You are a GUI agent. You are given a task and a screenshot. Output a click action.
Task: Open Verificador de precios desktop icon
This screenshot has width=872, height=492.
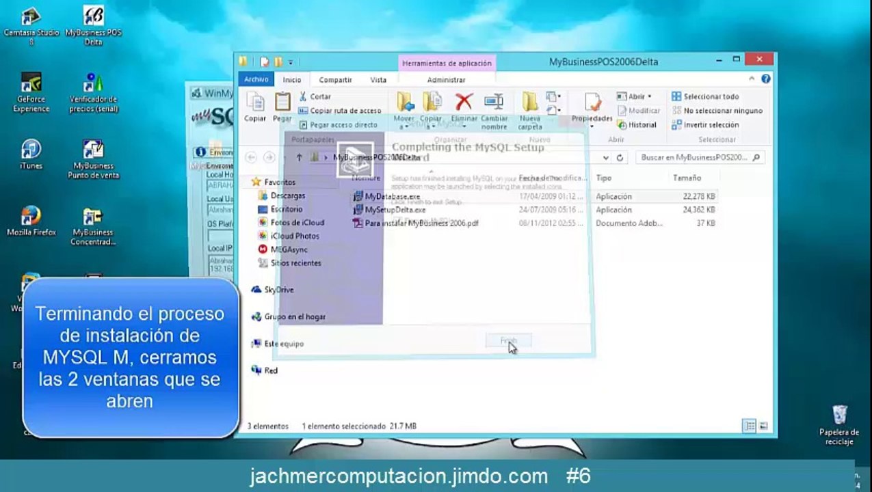click(94, 92)
